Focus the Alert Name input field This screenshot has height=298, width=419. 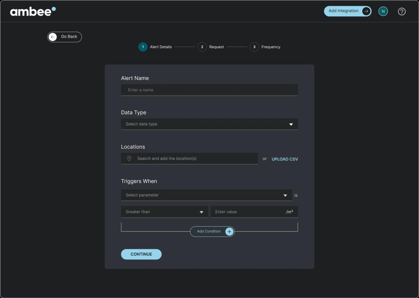pyautogui.click(x=209, y=90)
